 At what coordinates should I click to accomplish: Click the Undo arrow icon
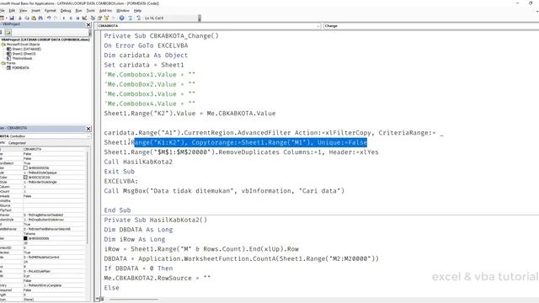49,18
